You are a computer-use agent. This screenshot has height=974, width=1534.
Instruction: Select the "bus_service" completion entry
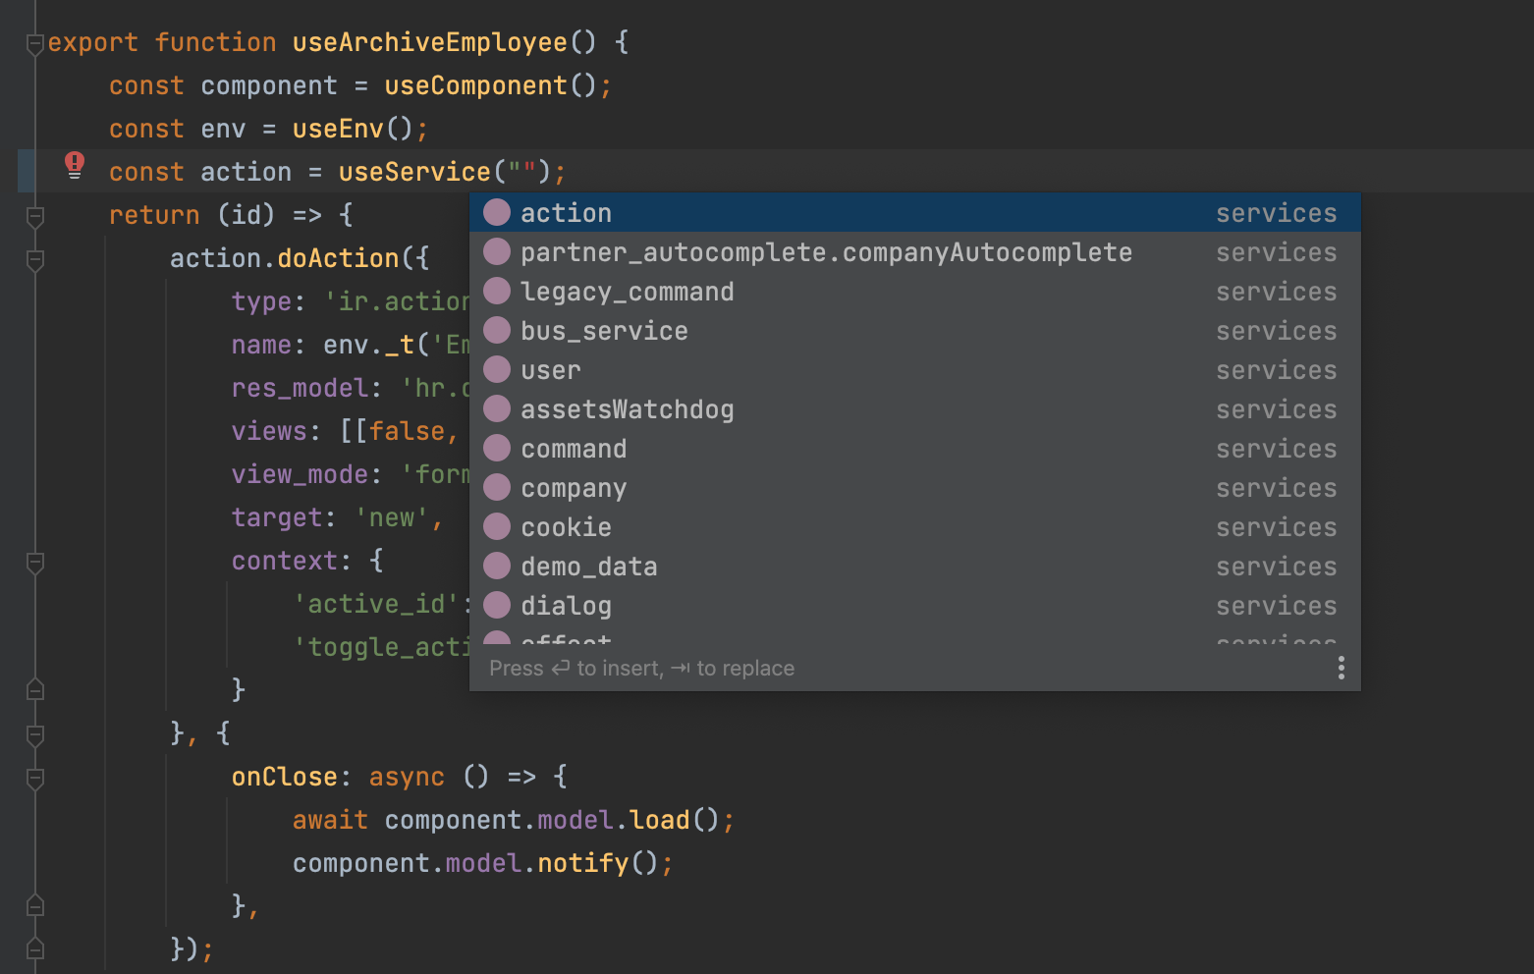tap(603, 330)
